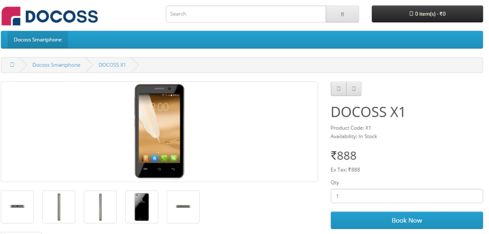Click the first side-view phone thumbnail
The width and height of the screenshot is (489, 234).
[x=18, y=207]
